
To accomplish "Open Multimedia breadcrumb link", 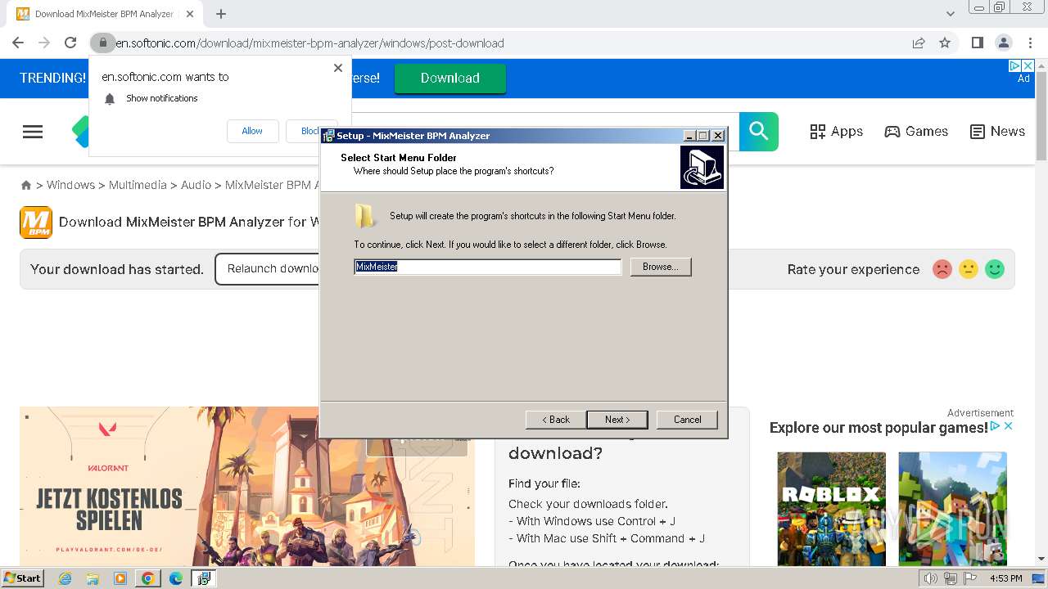I will (x=138, y=185).
